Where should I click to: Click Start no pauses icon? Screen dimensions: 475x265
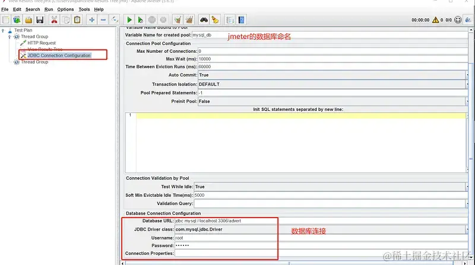tap(140, 20)
